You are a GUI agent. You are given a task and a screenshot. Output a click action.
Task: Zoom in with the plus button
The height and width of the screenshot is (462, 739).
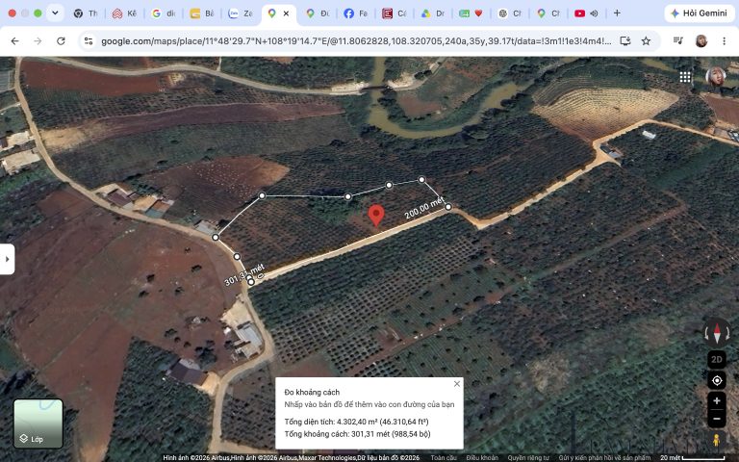tap(716, 400)
